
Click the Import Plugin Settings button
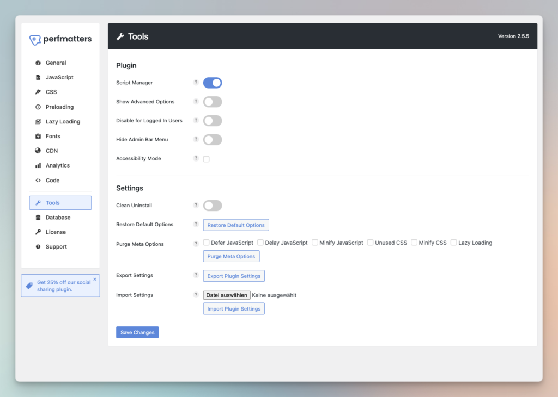(234, 308)
